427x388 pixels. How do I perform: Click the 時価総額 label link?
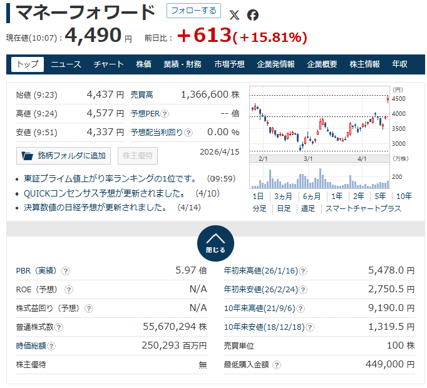pos(31,346)
